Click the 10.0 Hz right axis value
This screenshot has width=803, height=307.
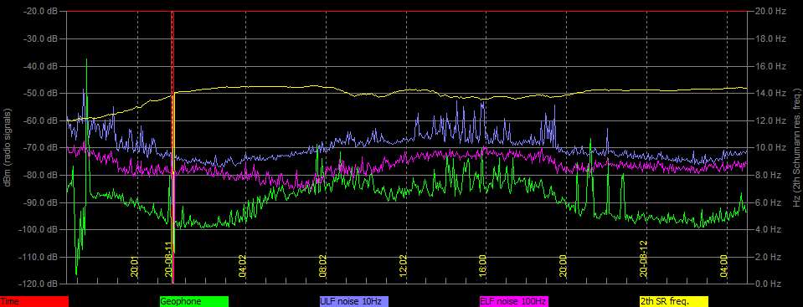770,147
